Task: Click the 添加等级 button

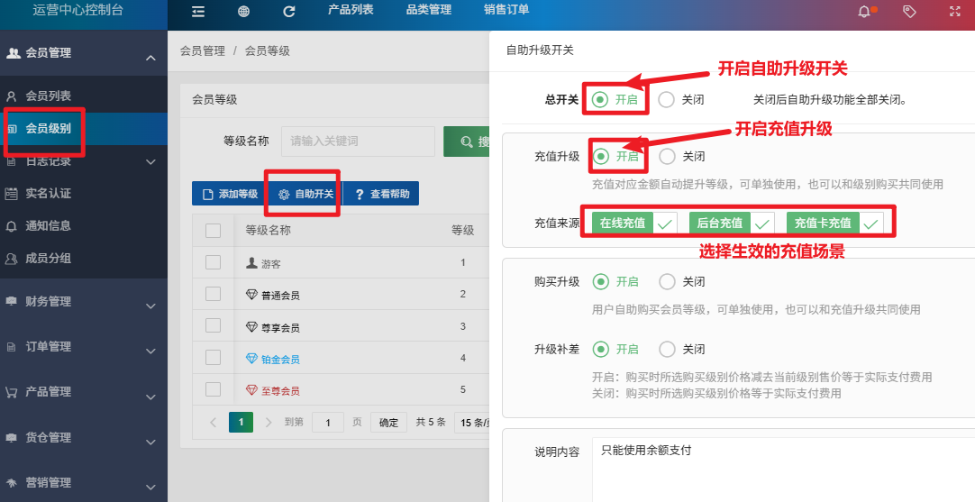Action: (x=230, y=194)
